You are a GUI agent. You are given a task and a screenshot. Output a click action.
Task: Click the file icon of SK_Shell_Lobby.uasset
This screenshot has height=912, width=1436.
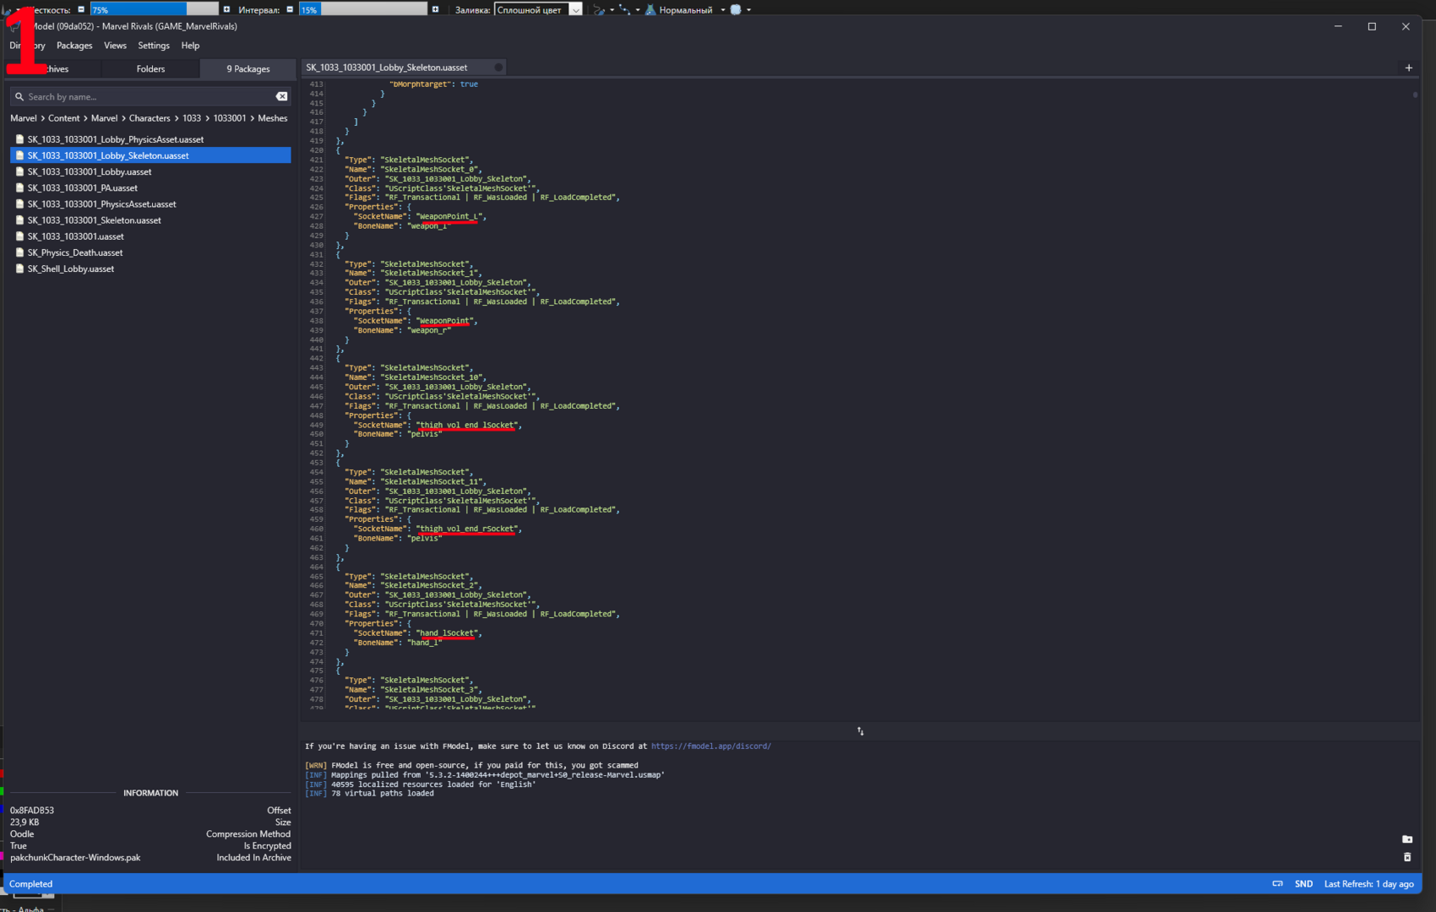click(19, 269)
